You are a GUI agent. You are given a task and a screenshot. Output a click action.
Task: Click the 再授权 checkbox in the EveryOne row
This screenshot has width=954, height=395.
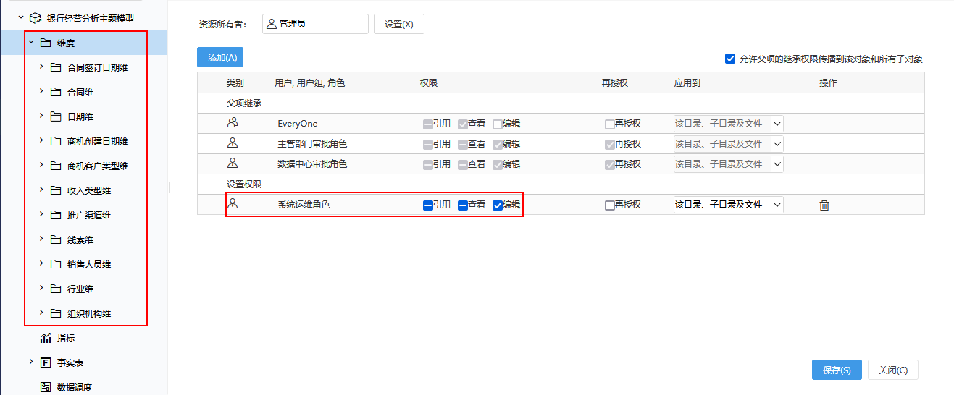[610, 124]
